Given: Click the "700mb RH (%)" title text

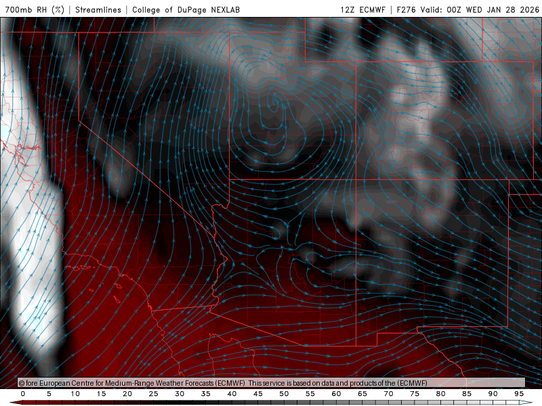Looking at the screenshot, I should click(35, 9).
